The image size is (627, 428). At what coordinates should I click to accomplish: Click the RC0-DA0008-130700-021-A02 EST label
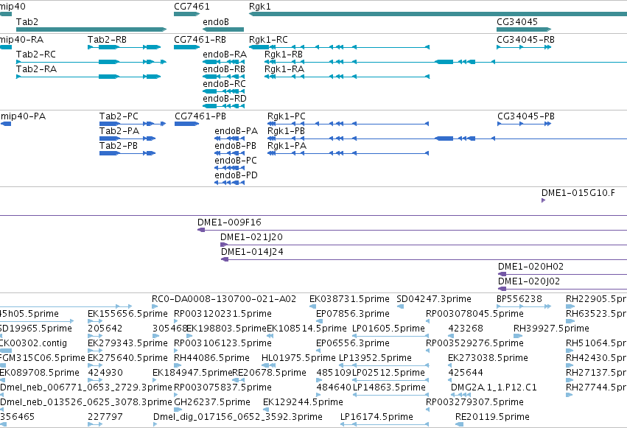[224, 299]
